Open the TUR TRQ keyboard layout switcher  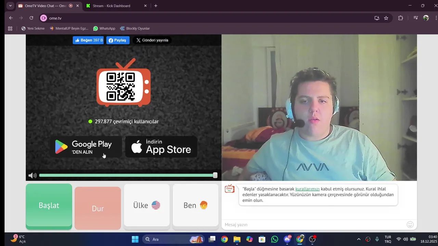click(388, 239)
